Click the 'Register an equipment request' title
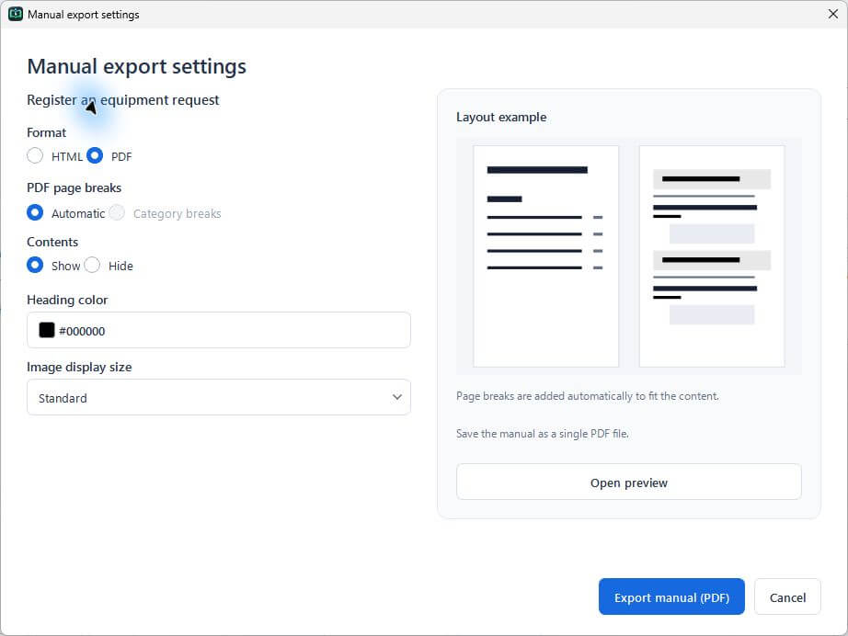The width and height of the screenshot is (848, 636). tap(122, 100)
